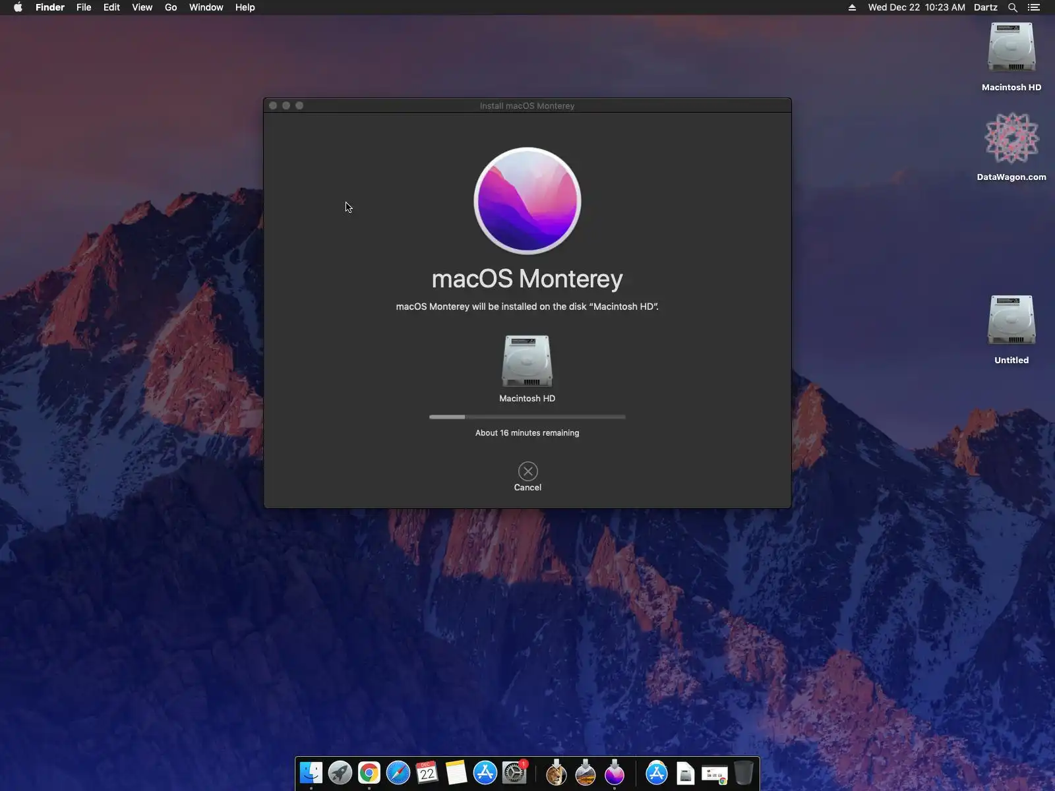
Task: Open the Go menu
Action: coord(171,7)
